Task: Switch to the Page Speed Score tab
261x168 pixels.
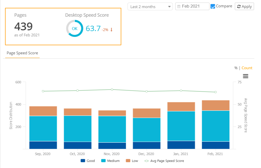Action: 22,53
